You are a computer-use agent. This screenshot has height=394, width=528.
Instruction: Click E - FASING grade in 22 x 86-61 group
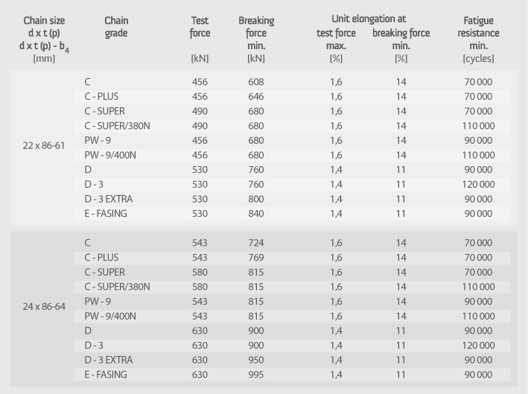pos(106,214)
